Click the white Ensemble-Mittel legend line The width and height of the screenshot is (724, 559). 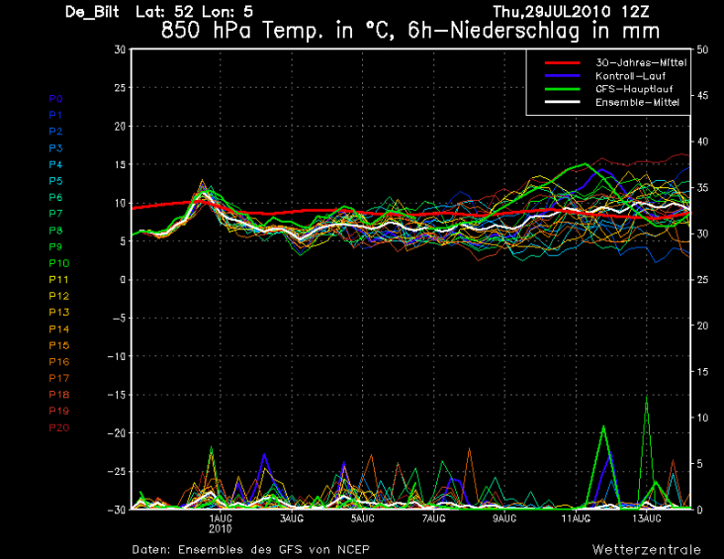tap(563, 102)
